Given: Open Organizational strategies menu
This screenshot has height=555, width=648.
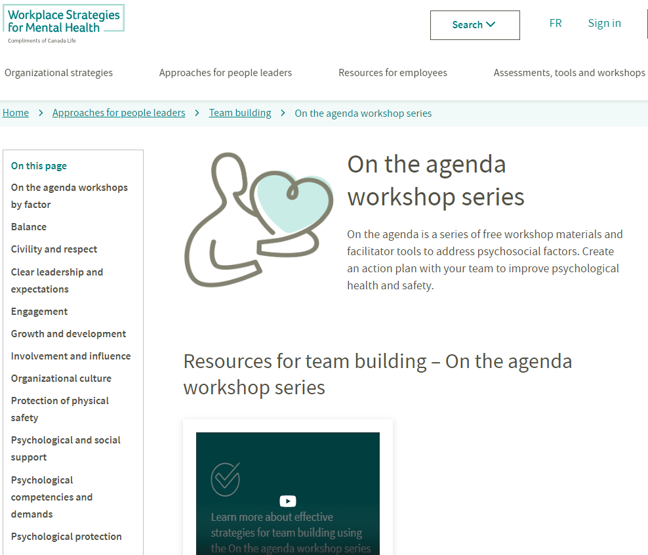Looking at the screenshot, I should click(x=58, y=73).
